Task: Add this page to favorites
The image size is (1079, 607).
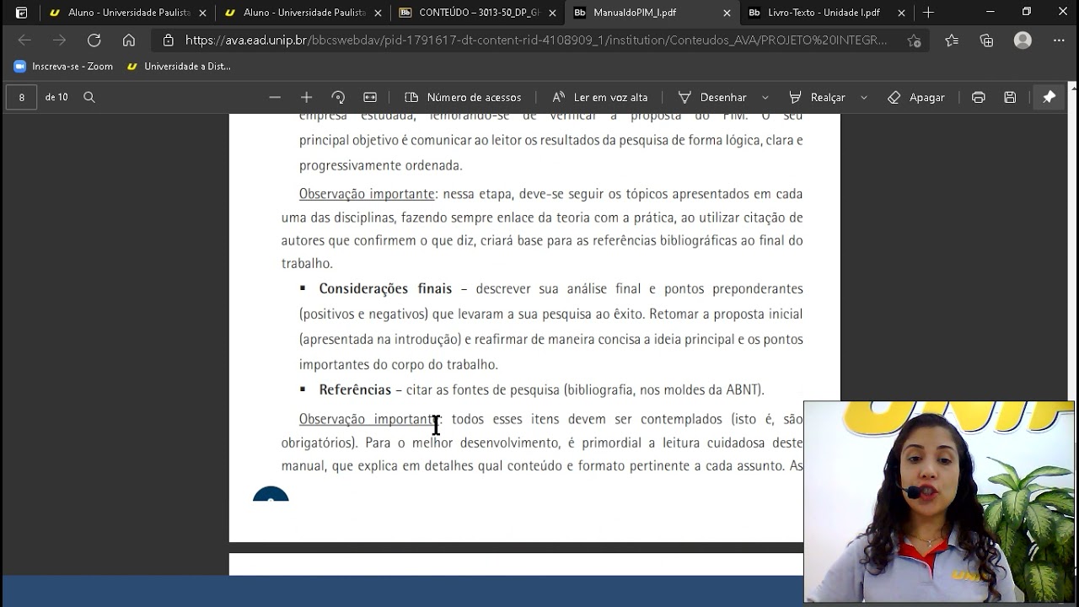Action: click(914, 40)
